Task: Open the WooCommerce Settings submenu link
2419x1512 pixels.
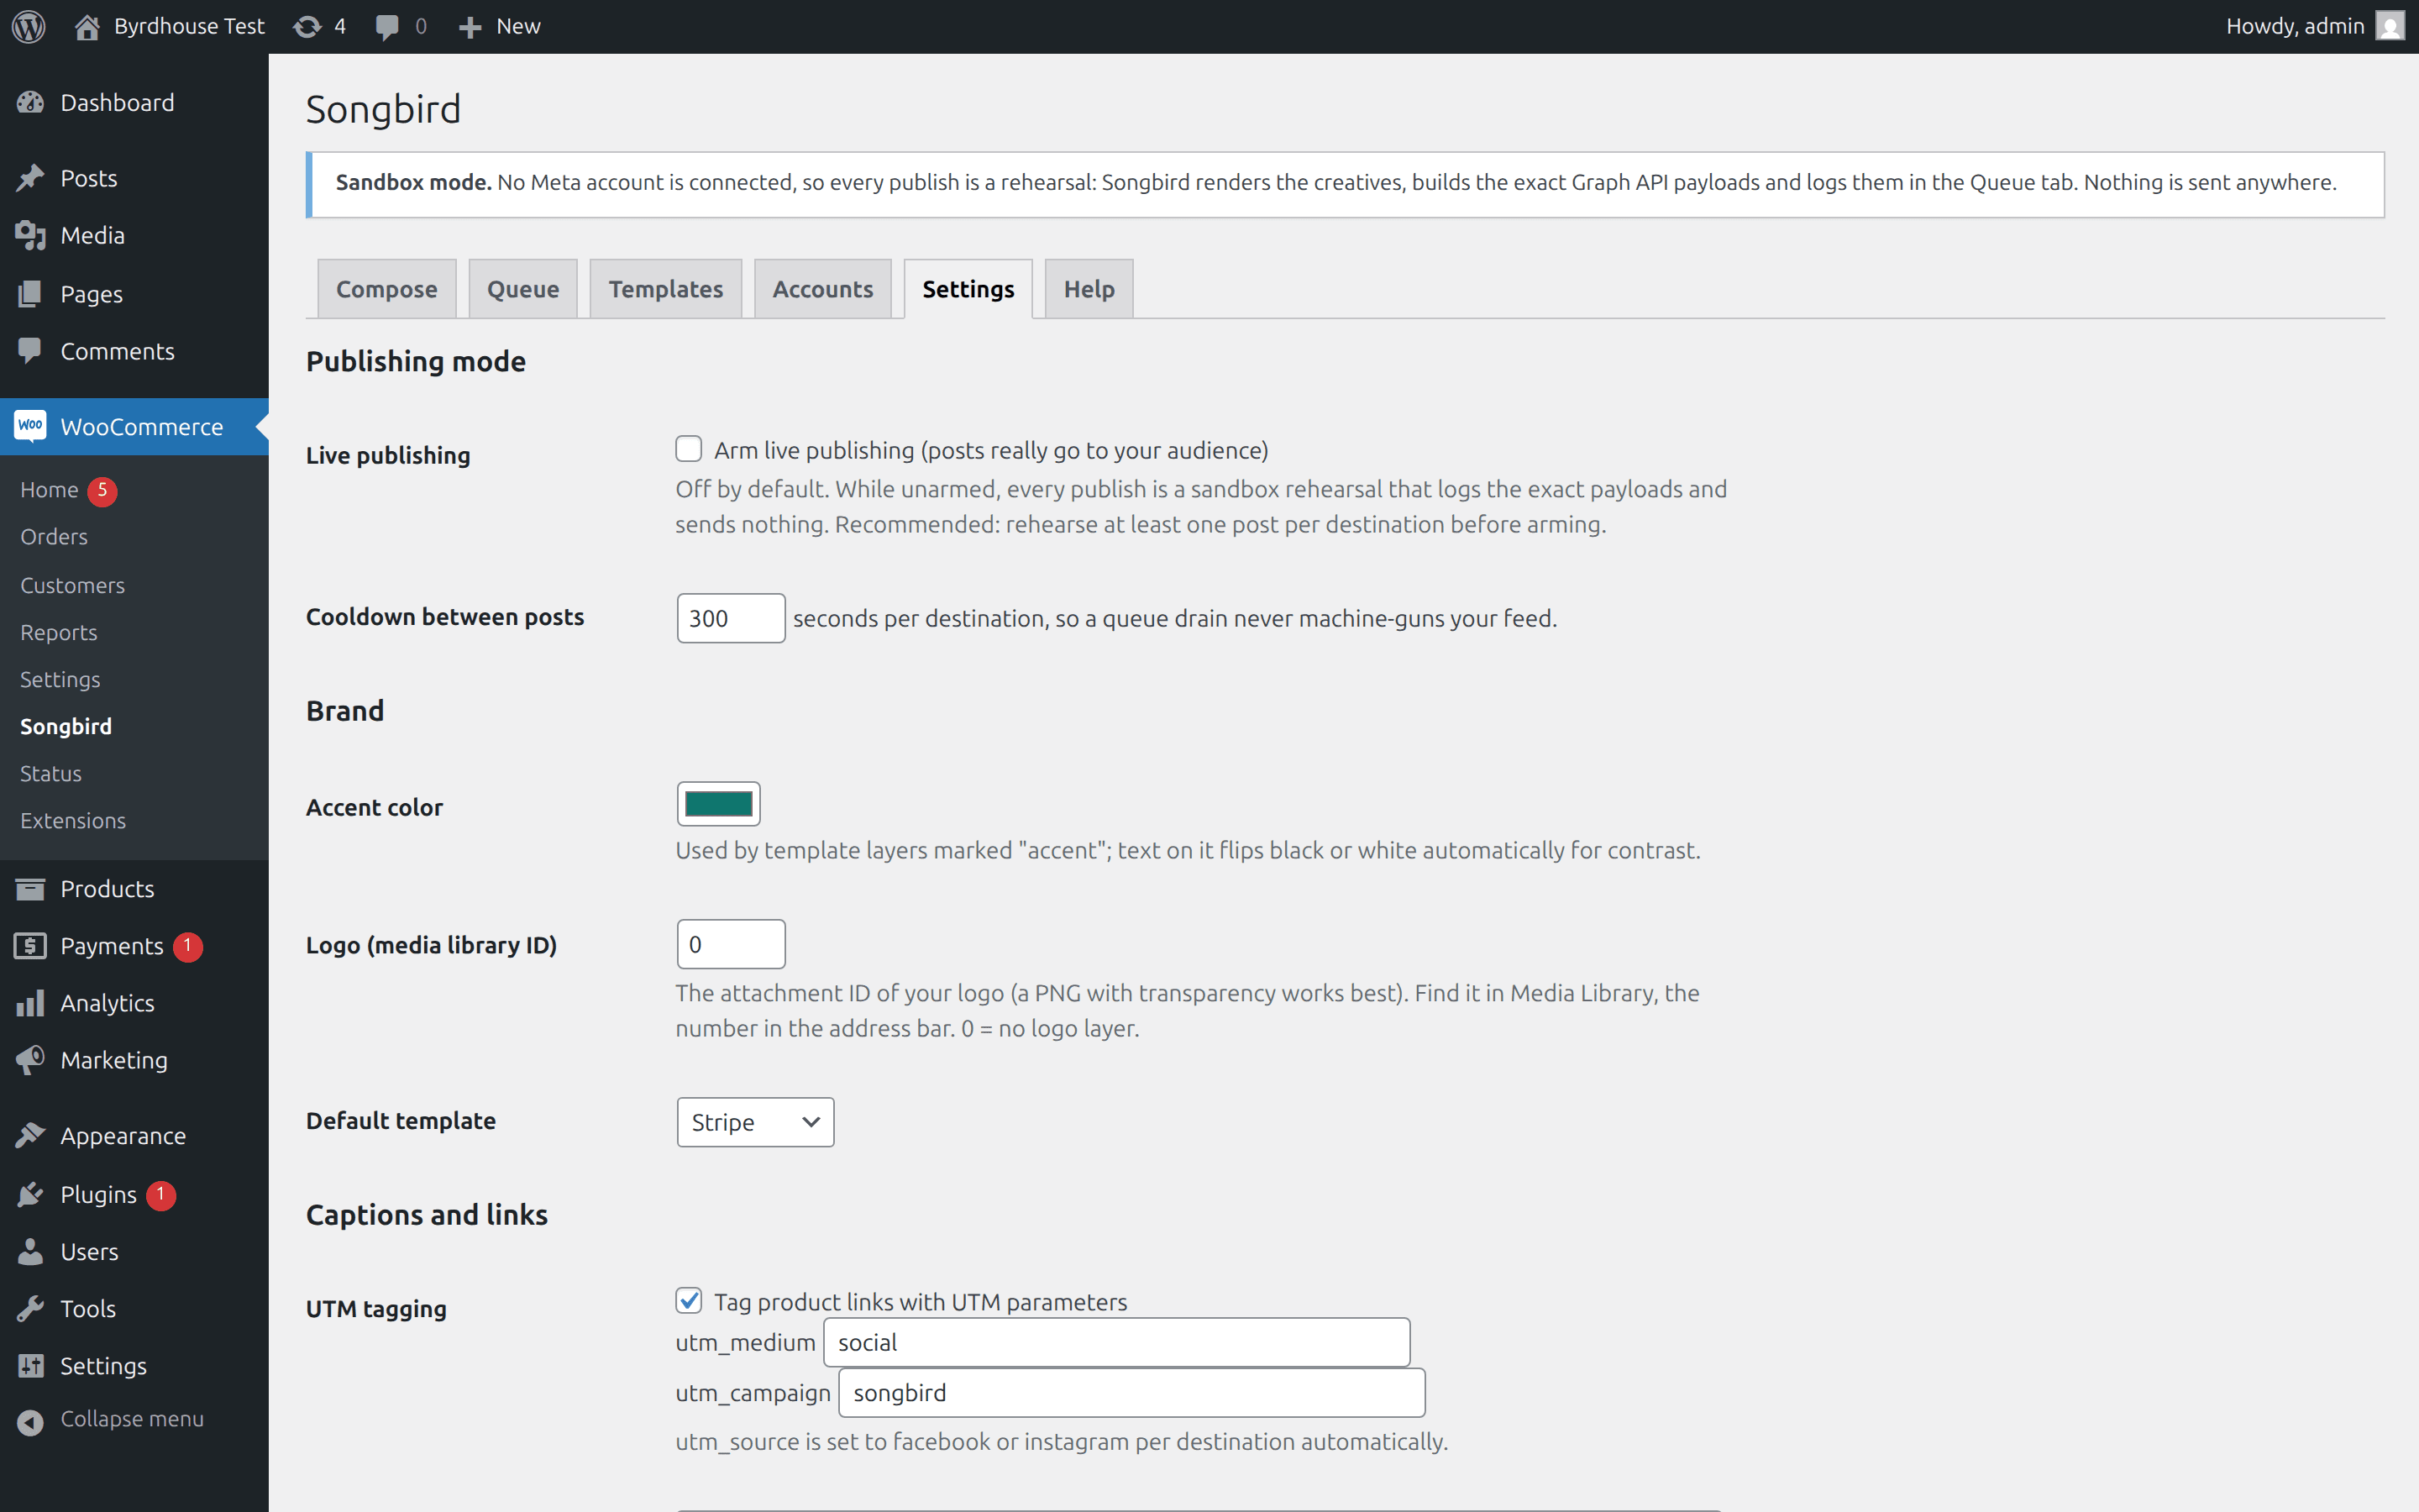Action: [60, 680]
